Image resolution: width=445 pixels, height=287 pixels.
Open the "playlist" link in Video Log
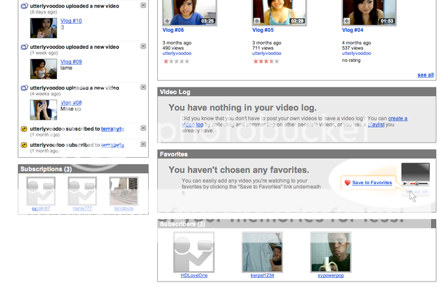(376, 124)
